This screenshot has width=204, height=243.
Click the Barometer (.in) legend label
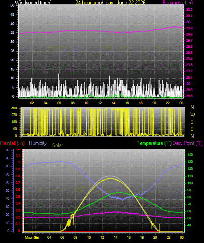point(177,3)
